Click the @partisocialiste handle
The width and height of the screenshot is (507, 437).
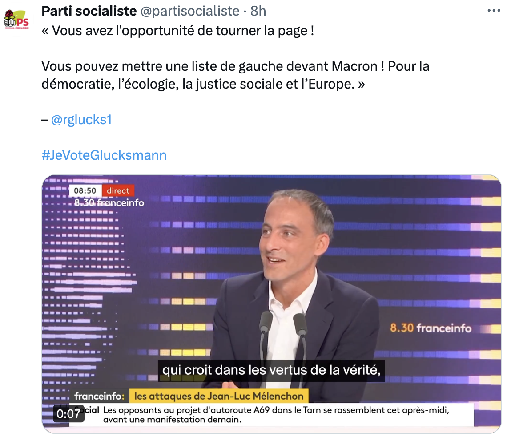[x=190, y=11]
